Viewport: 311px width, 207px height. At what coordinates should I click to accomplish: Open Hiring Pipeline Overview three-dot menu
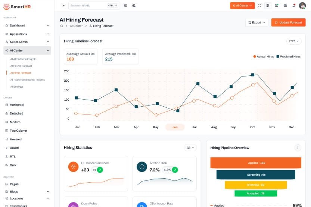[298, 148]
